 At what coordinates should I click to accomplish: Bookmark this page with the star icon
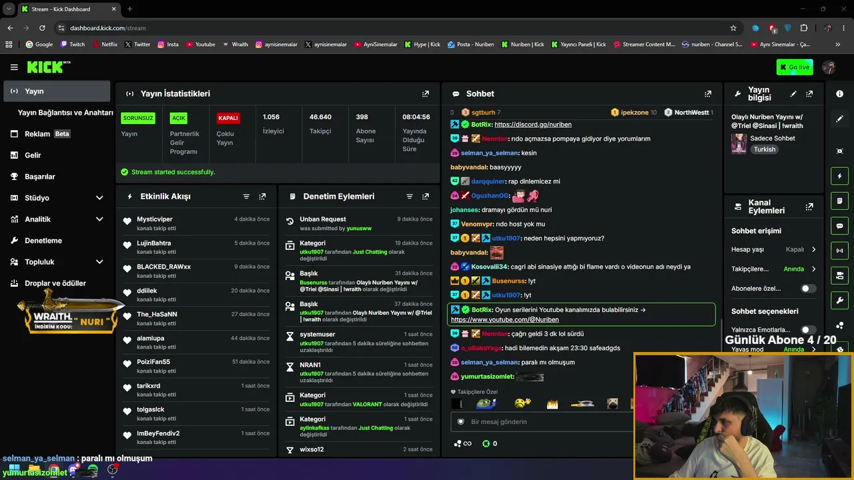733,28
